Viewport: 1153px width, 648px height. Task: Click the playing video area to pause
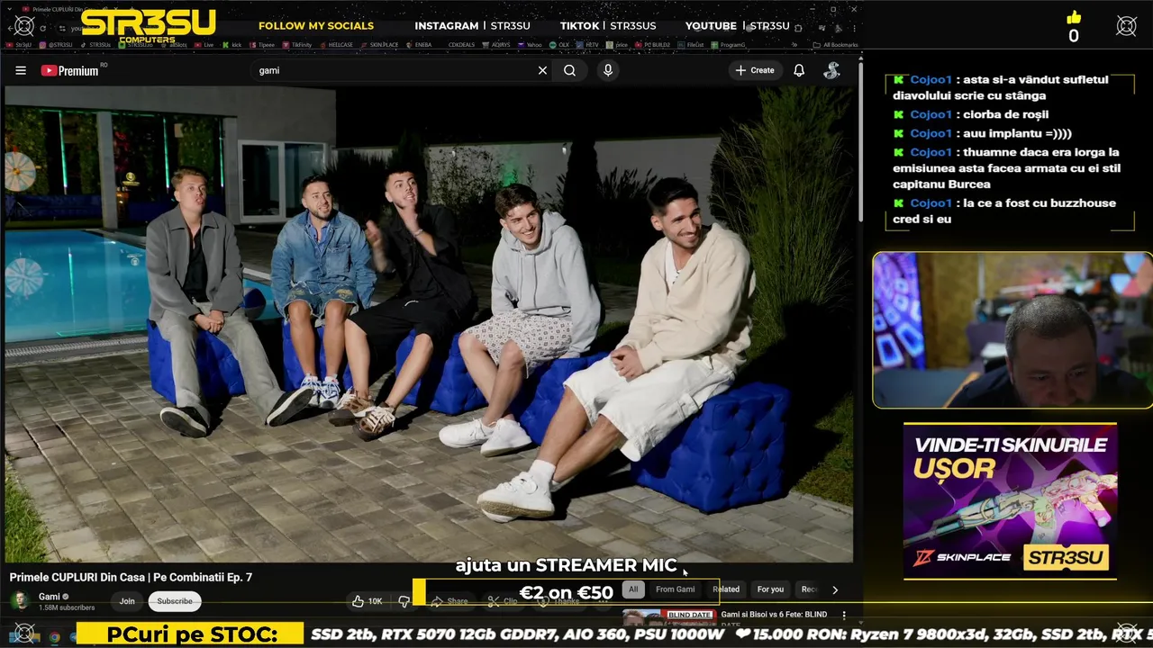(x=429, y=324)
